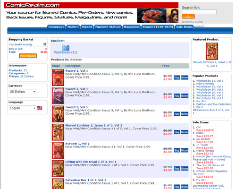Viewport: 236px width, 189px height.
Task: Click in the Search for text field
Action: click(x=199, y=12)
